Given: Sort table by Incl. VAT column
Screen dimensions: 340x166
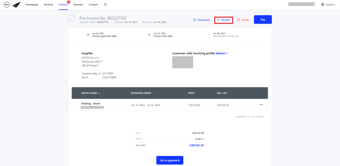Looking at the screenshot, I should point(223,93).
